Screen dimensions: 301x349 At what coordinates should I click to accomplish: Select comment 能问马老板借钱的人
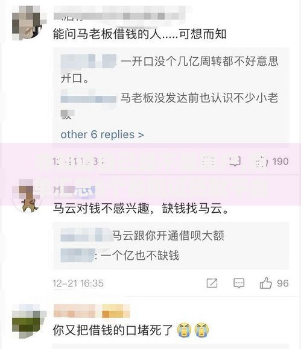tap(140, 34)
